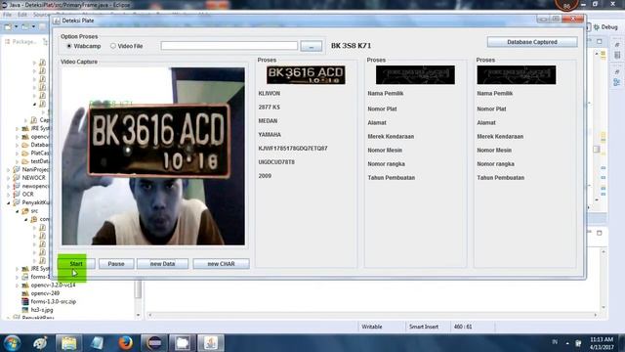This screenshot has width=625, height=352.
Task: Switch to the Debug perspective in Eclipse
Action: tap(605, 27)
